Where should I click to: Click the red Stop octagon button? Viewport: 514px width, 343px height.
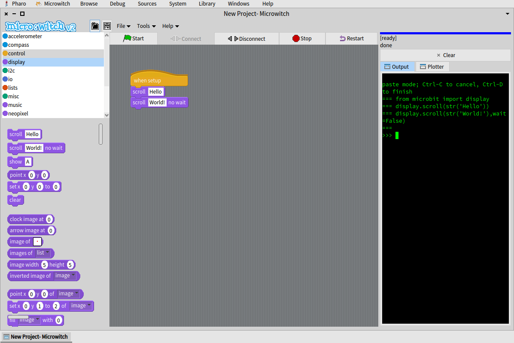(302, 38)
